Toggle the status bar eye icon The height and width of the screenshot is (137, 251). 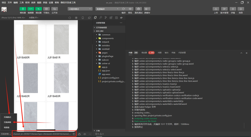tap(85, 134)
